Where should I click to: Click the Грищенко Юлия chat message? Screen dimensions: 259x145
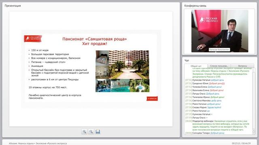(x=205, y=83)
